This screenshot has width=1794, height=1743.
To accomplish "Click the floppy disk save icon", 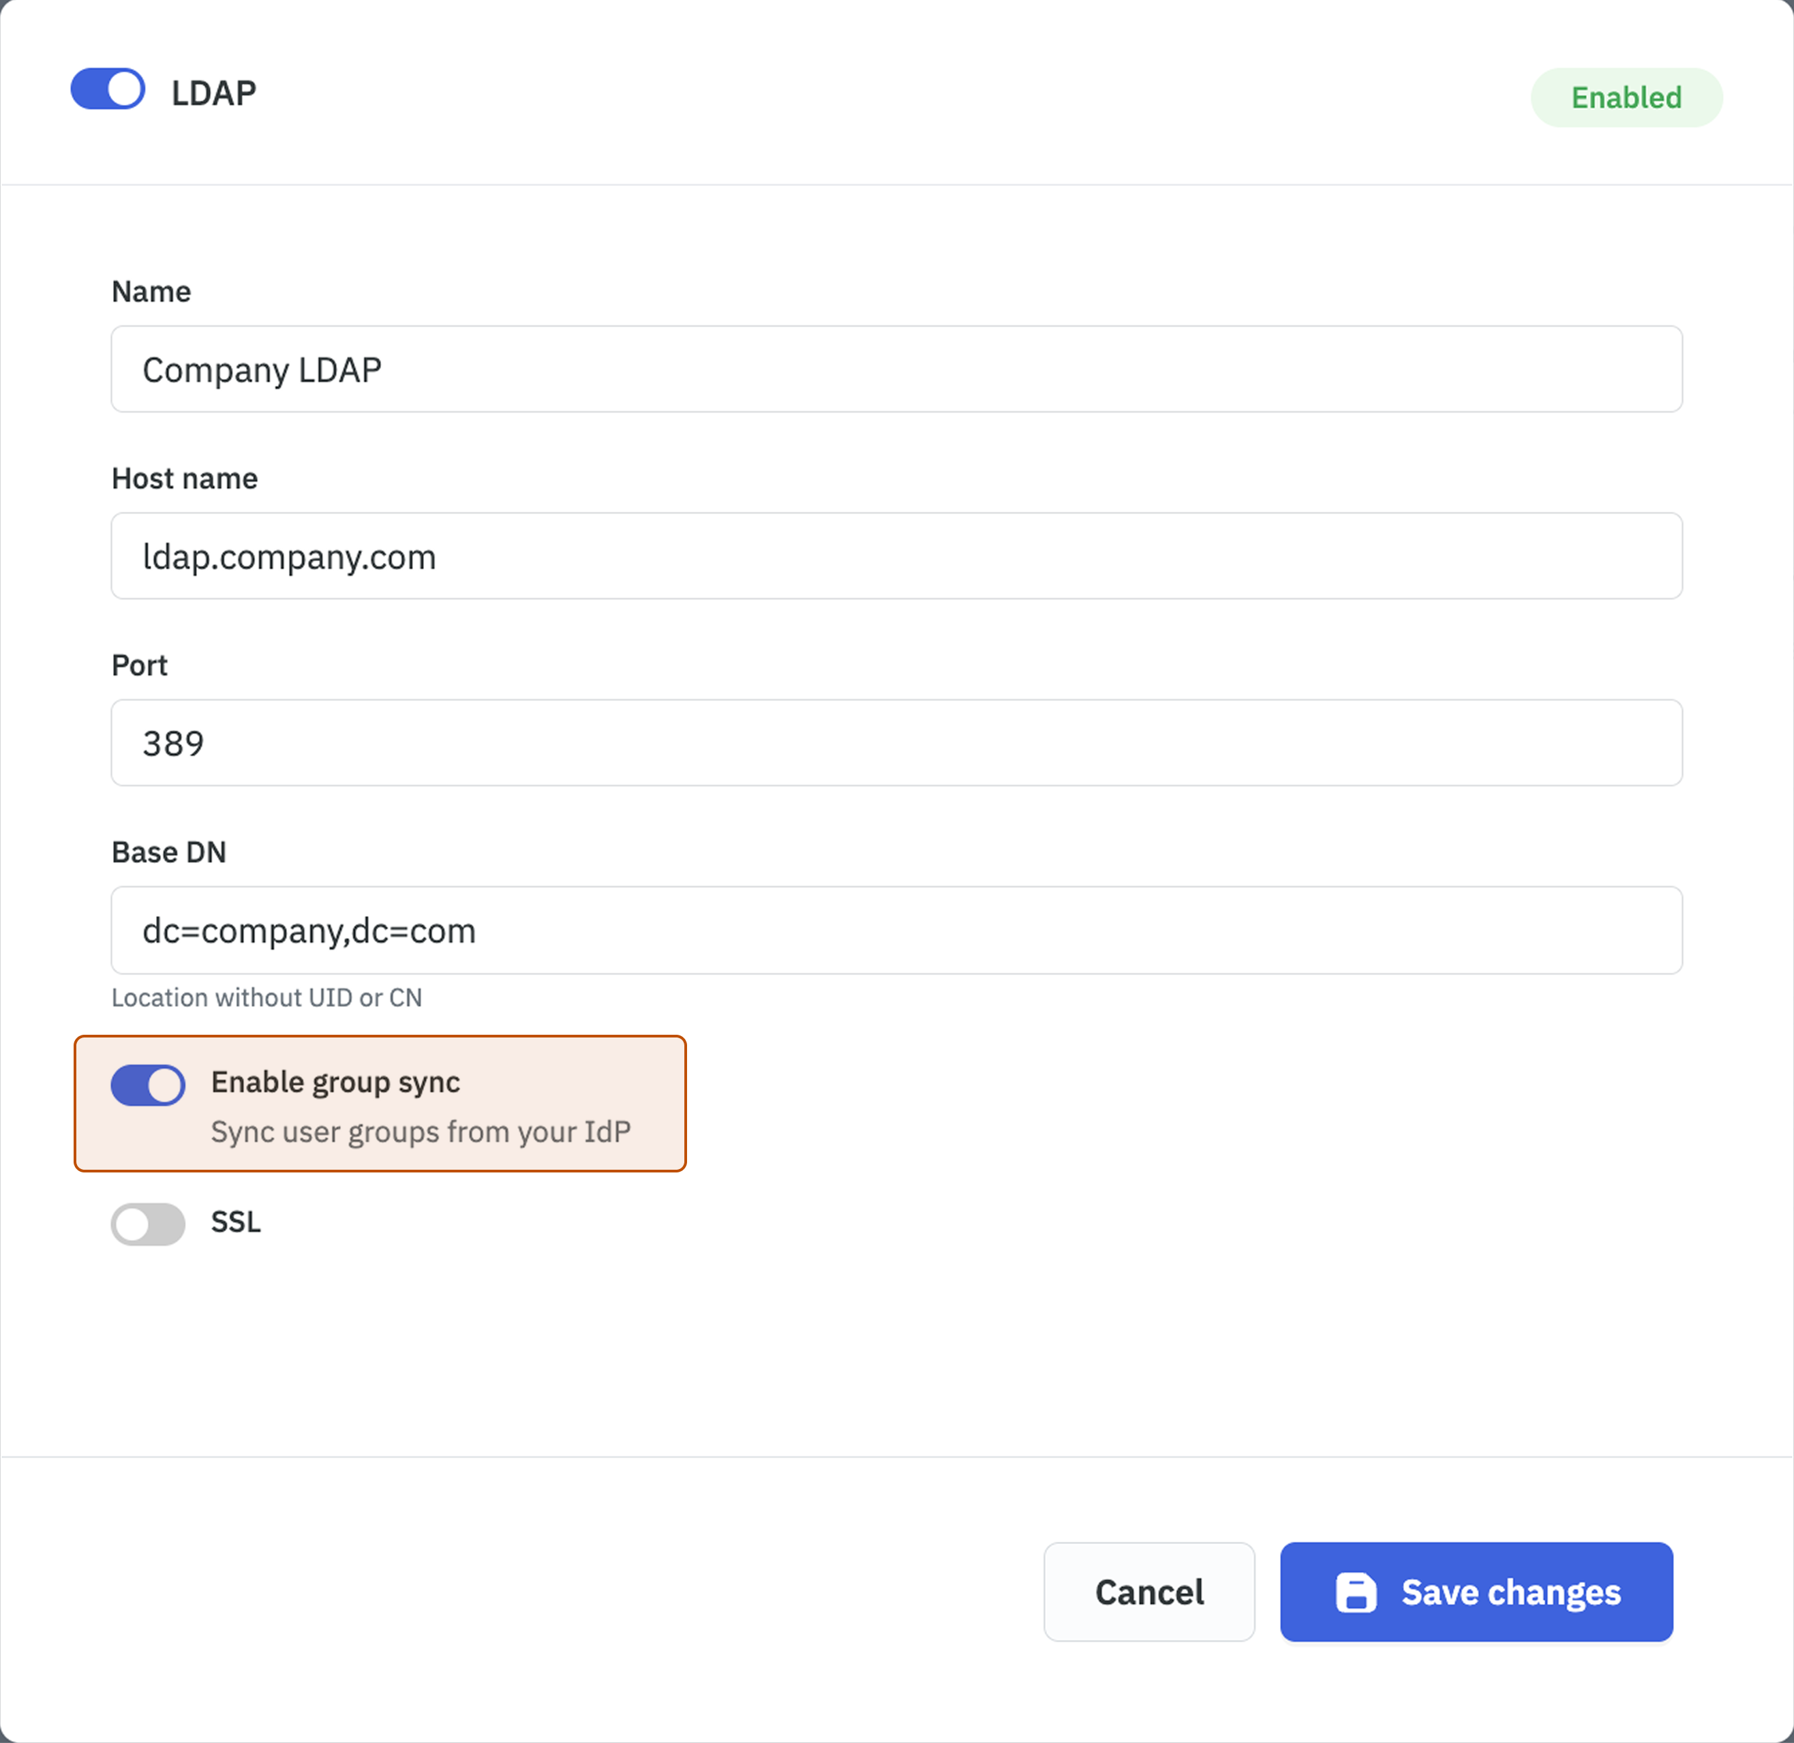I will pyautogui.click(x=1357, y=1592).
